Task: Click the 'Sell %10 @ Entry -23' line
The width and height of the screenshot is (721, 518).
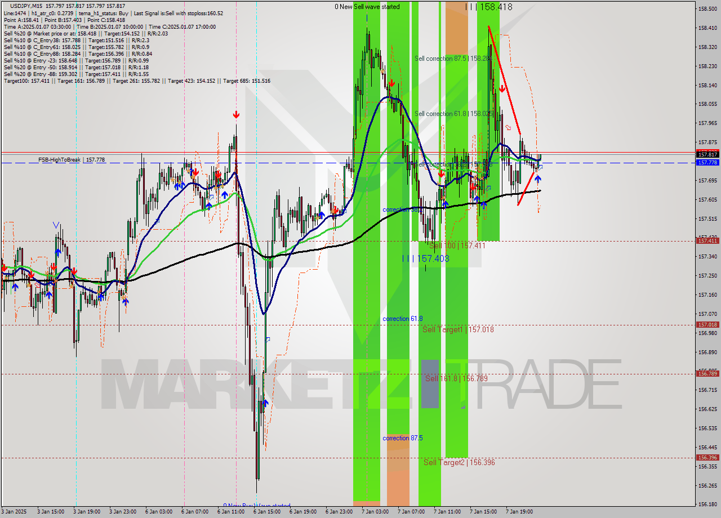Action: point(76,60)
